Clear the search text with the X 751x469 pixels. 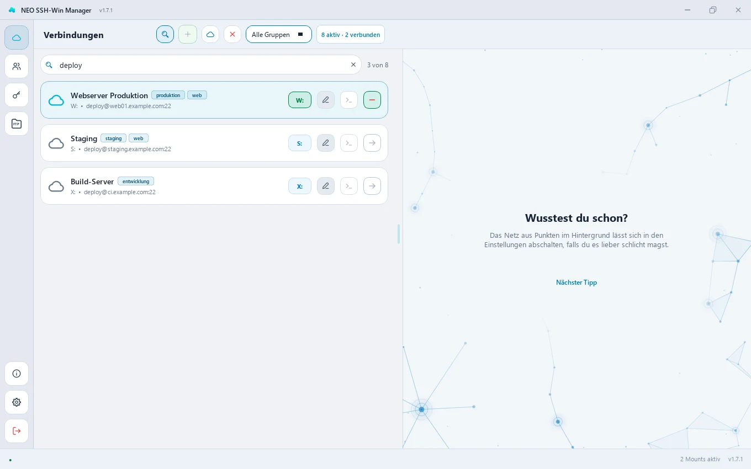coord(353,65)
